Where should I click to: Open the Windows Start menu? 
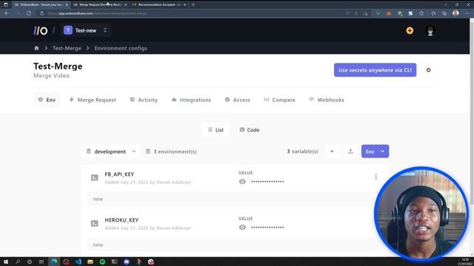coord(6,262)
